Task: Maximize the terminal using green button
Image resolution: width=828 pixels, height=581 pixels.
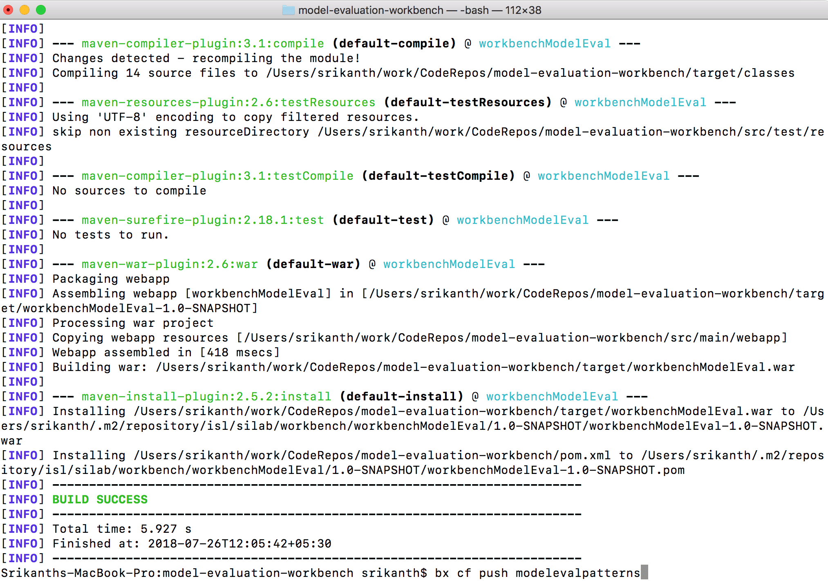Action: click(41, 10)
